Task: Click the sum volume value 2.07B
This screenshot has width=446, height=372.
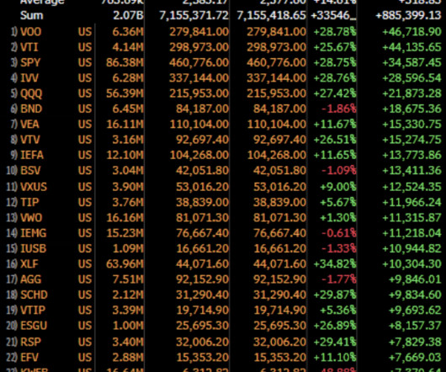Action: [x=128, y=15]
